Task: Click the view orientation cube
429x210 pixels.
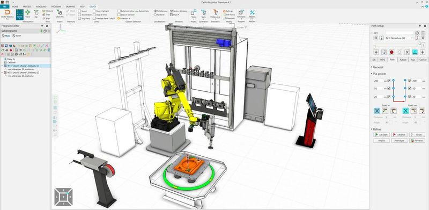Action: tap(63, 197)
